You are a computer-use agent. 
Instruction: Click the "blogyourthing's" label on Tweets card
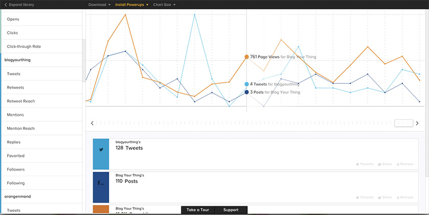(x=128, y=142)
